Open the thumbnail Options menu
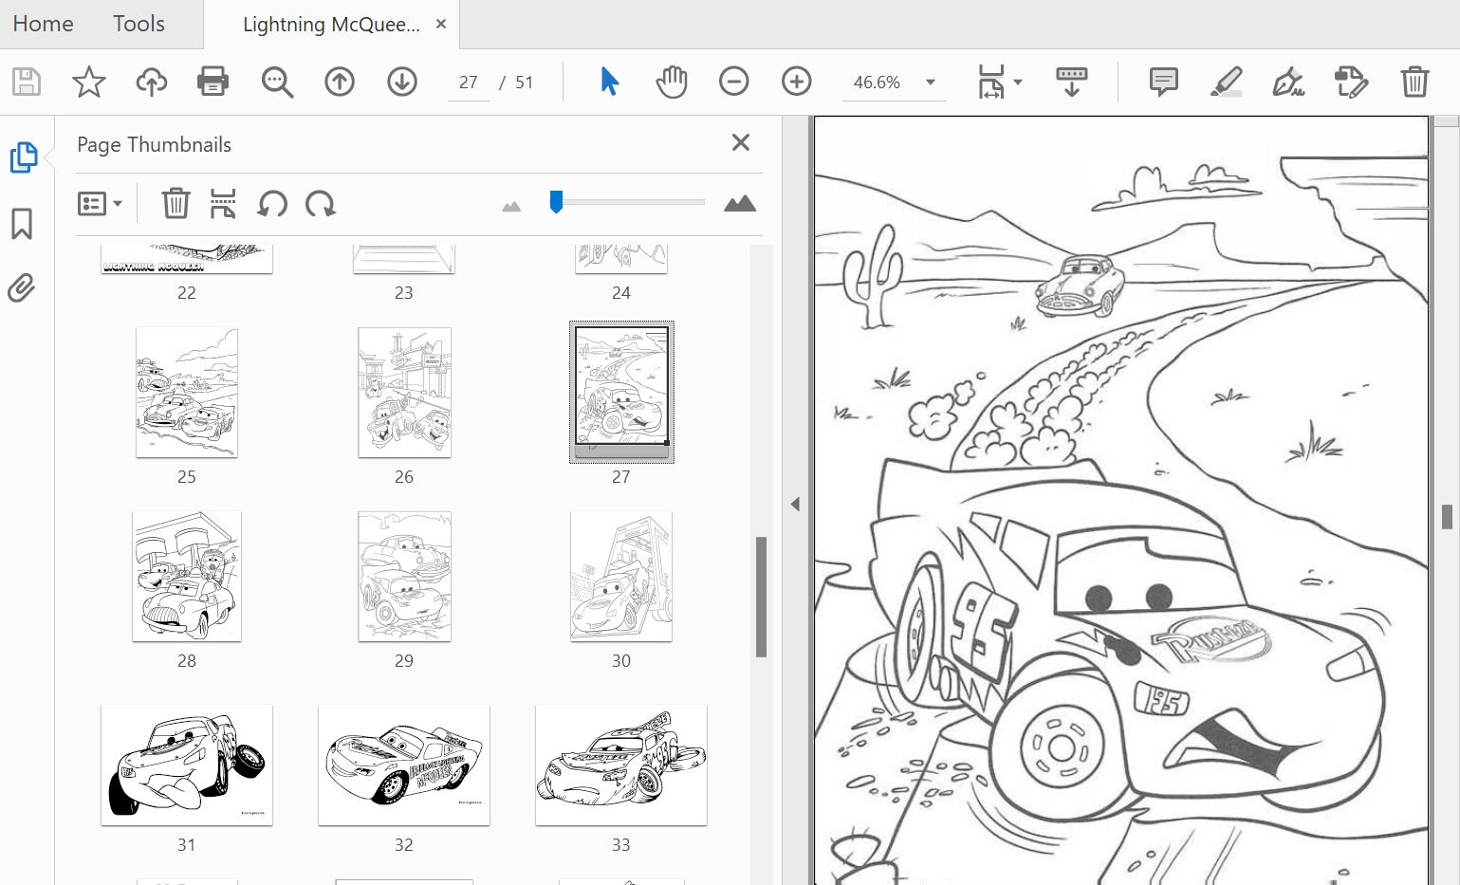 pos(100,203)
